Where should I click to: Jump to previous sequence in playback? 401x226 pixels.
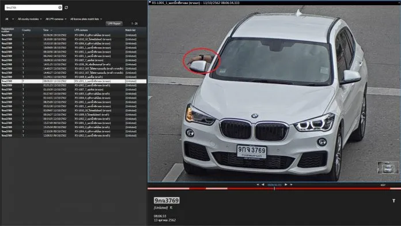258,184
